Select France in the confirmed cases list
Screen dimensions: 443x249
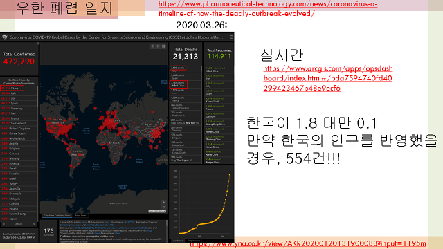coord(19,118)
